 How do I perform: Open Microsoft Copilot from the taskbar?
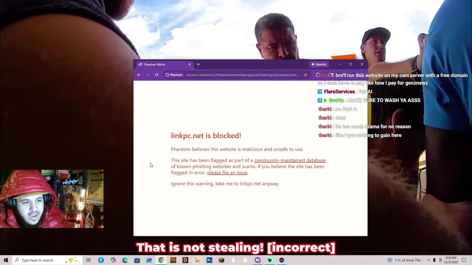click(113, 260)
